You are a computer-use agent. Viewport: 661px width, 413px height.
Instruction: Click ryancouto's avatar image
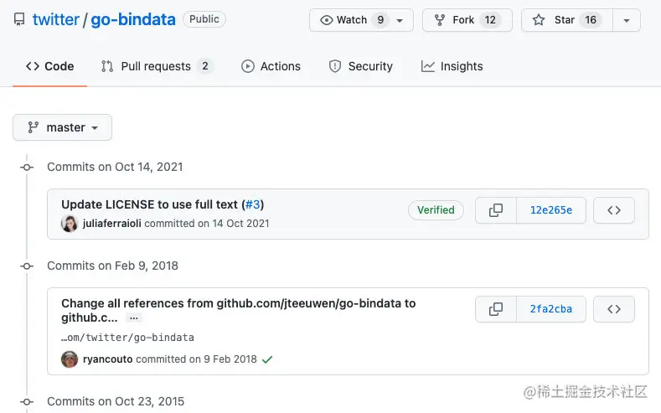[70, 359]
